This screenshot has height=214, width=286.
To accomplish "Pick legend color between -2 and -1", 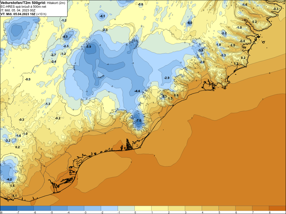I will (109, 208).
